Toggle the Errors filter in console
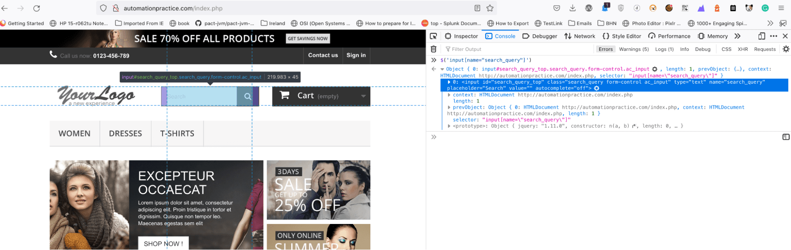The height and width of the screenshot is (250, 791). (605, 49)
